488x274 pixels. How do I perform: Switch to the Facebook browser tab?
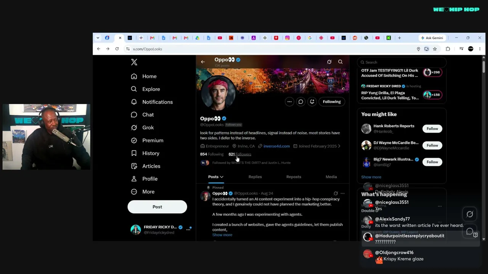click(x=107, y=38)
